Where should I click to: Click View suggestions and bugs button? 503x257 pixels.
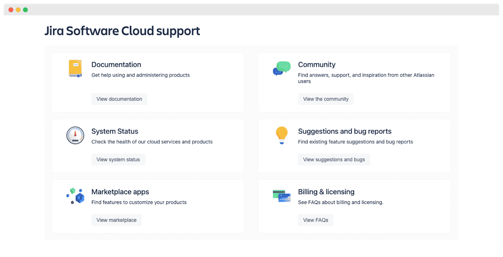coord(334,159)
